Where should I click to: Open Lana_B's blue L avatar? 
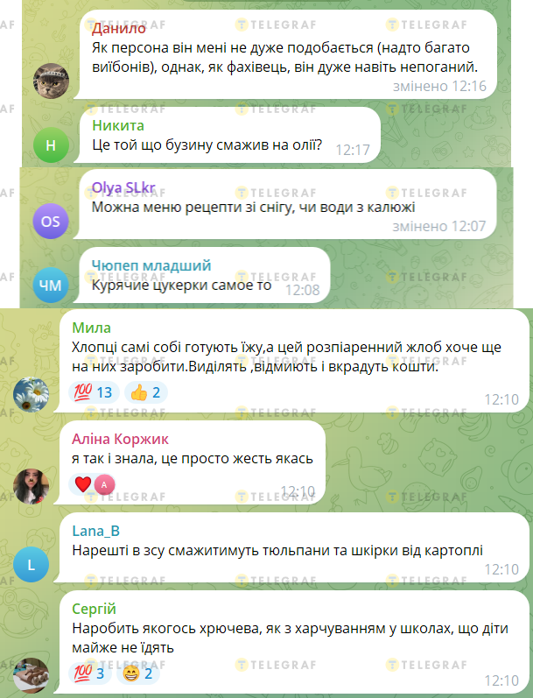coord(31,565)
